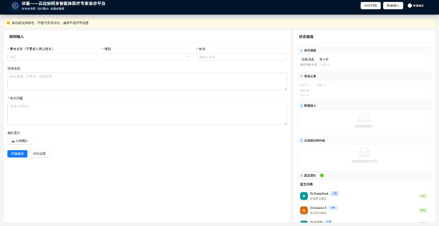The image size is (439, 226).
Task: Click the 第 0 轮 round text
Action: (x=324, y=59)
